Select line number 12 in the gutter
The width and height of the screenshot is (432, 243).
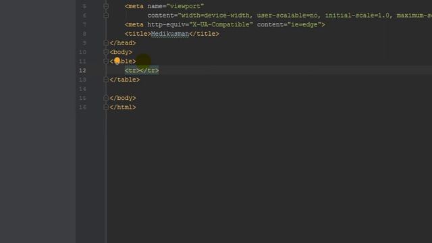(x=82, y=70)
